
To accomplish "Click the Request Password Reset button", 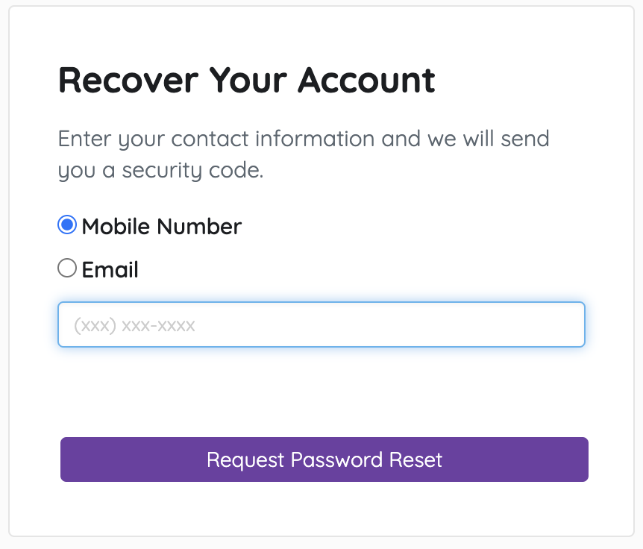I will tap(324, 459).
